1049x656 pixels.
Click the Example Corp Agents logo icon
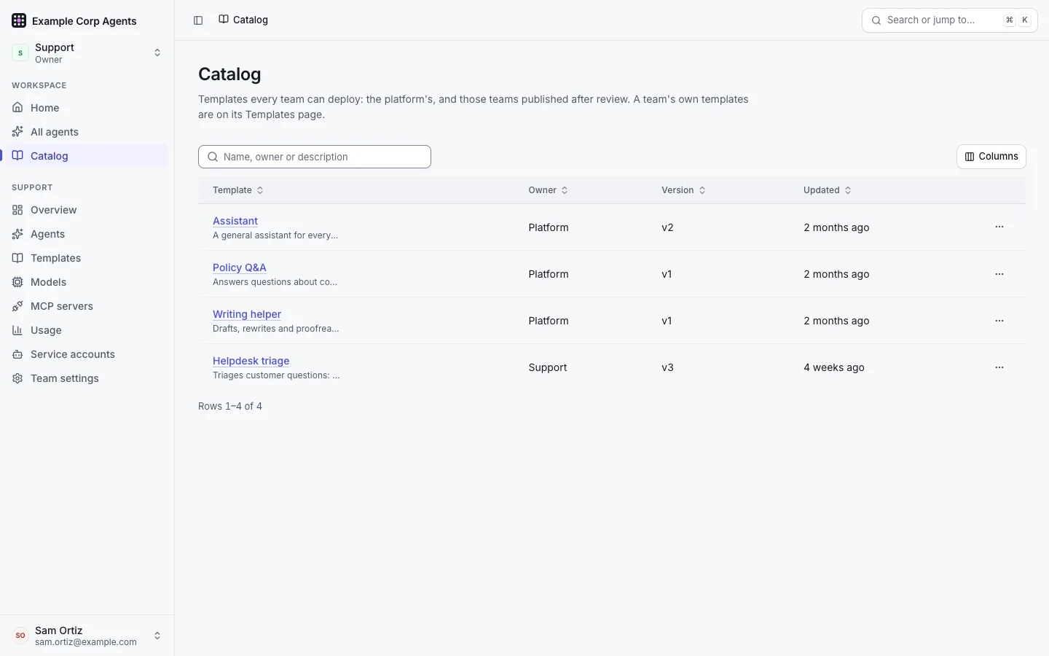[19, 20]
